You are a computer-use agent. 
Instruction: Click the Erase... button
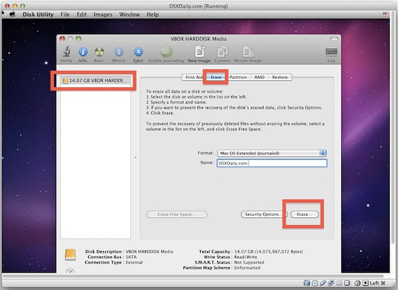point(305,215)
